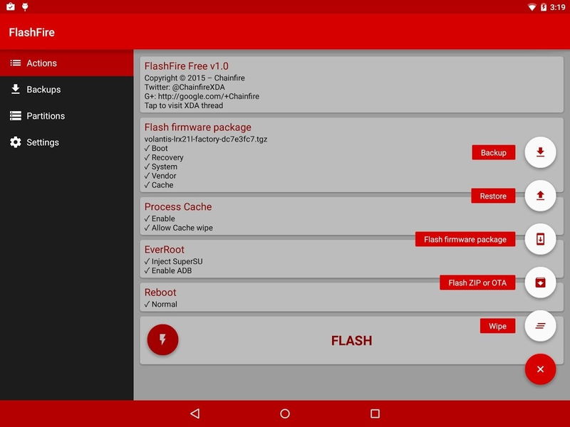Screen dimensions: 570x427
Task: Tap the Flash ZIP or OTA archive icon
Action: click(540, 283)
